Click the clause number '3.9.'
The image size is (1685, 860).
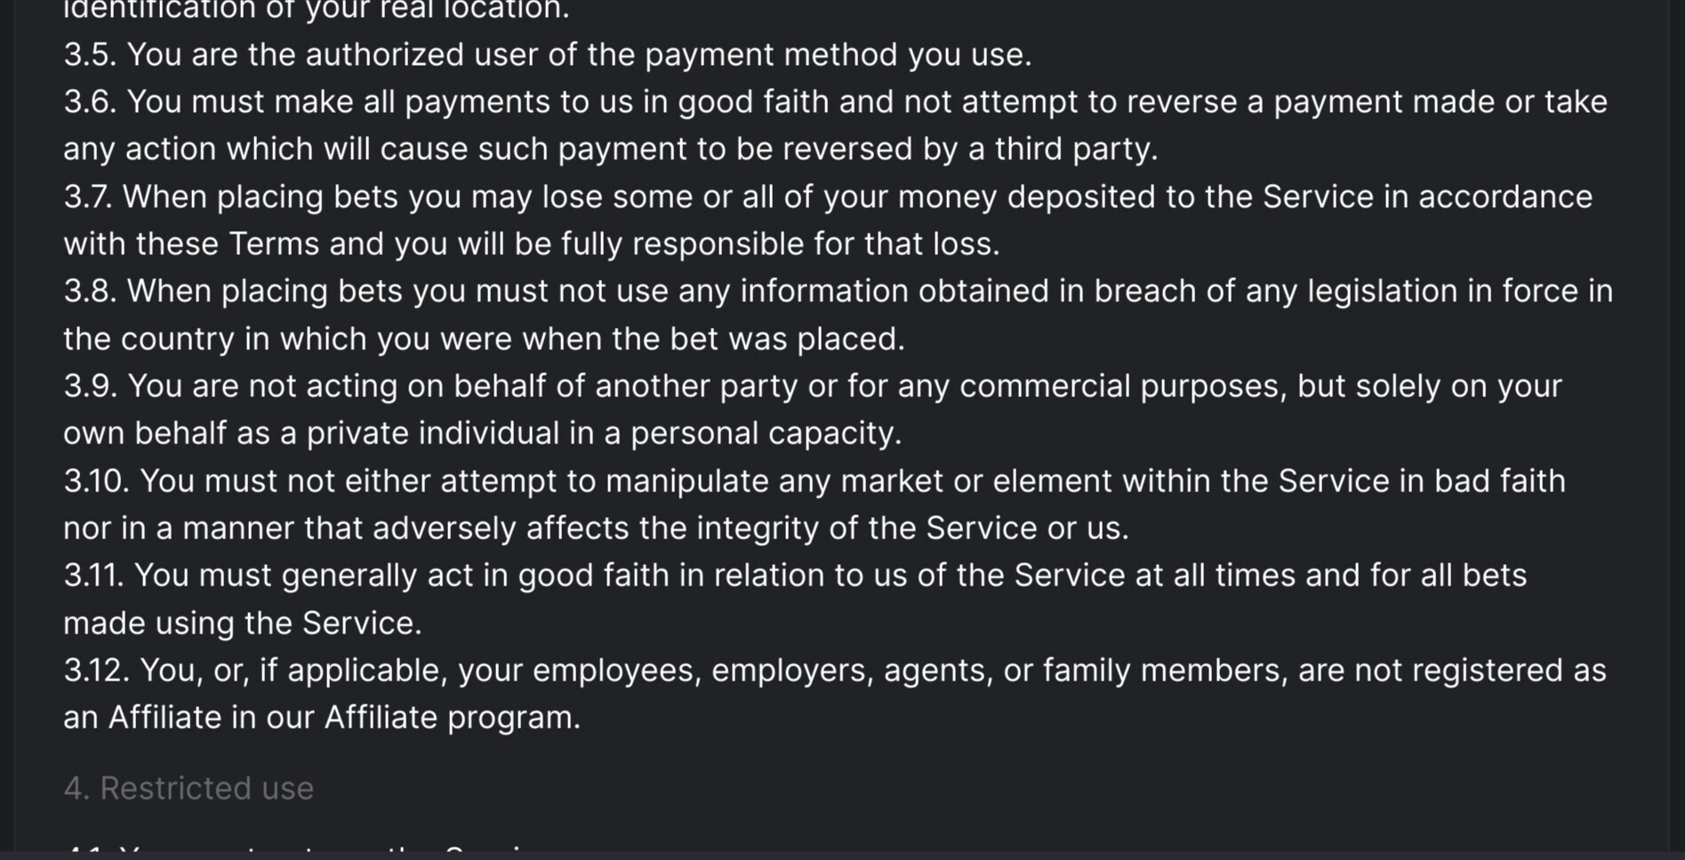[90, 386]
